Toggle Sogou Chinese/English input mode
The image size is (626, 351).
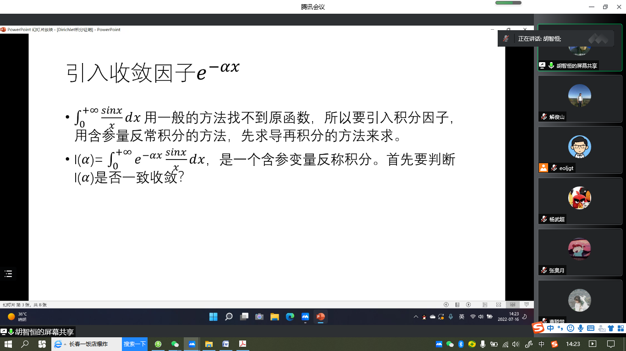coord(550,328)
